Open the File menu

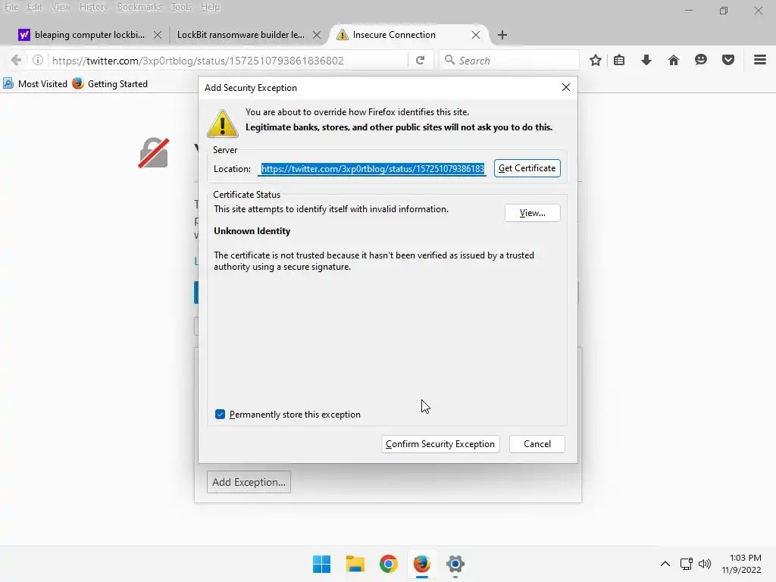click(x=11, y=7)
